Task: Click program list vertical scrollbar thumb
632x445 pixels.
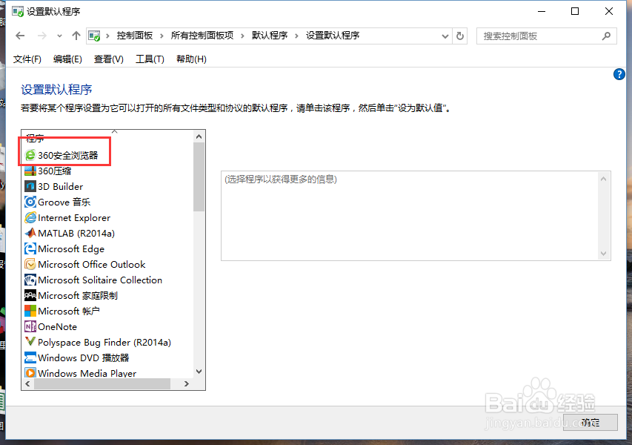Action: pyautogui.click(x=199, y=177)
